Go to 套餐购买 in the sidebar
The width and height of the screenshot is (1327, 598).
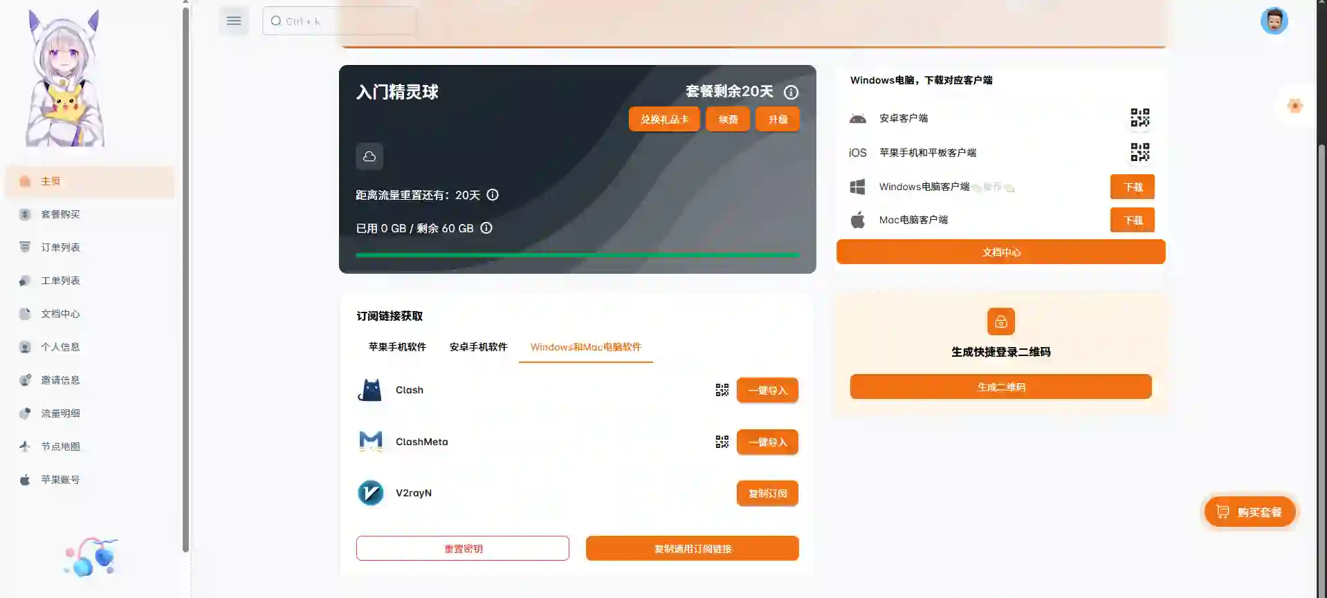pyautogui.click(x=89, y=214)
